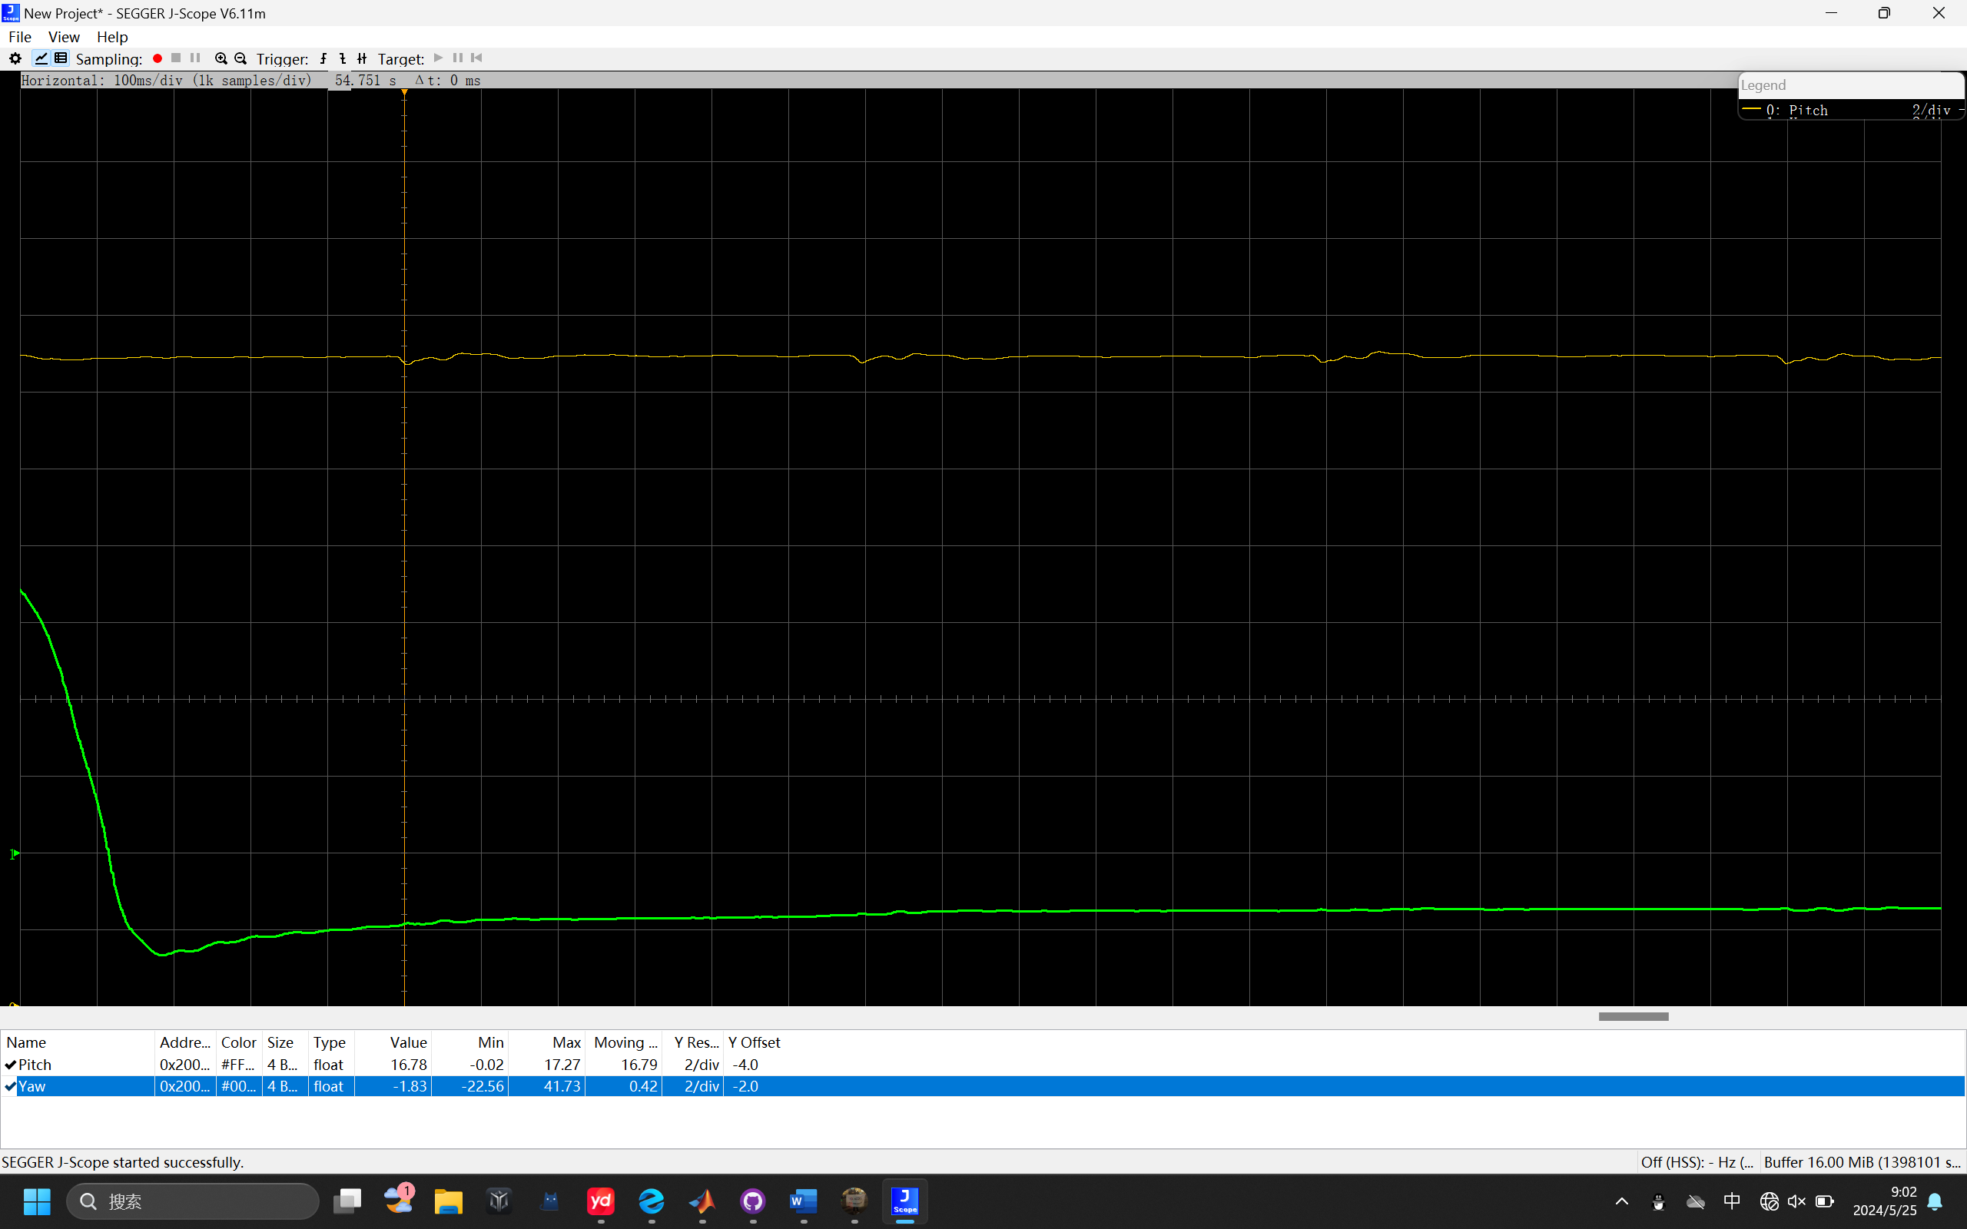Viewport: 1967px width, 1229px height.
Task: Open the File menu
Action: point(19,37)
